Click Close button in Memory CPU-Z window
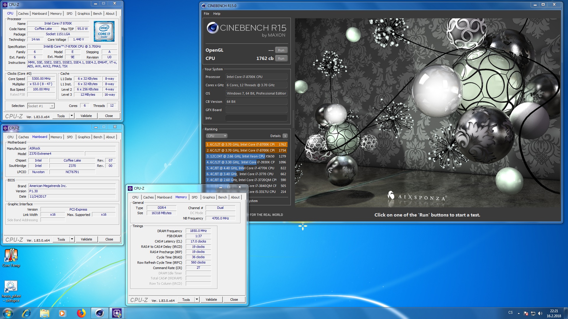Screen dimensions: 568x319 (x=234, y=300)
